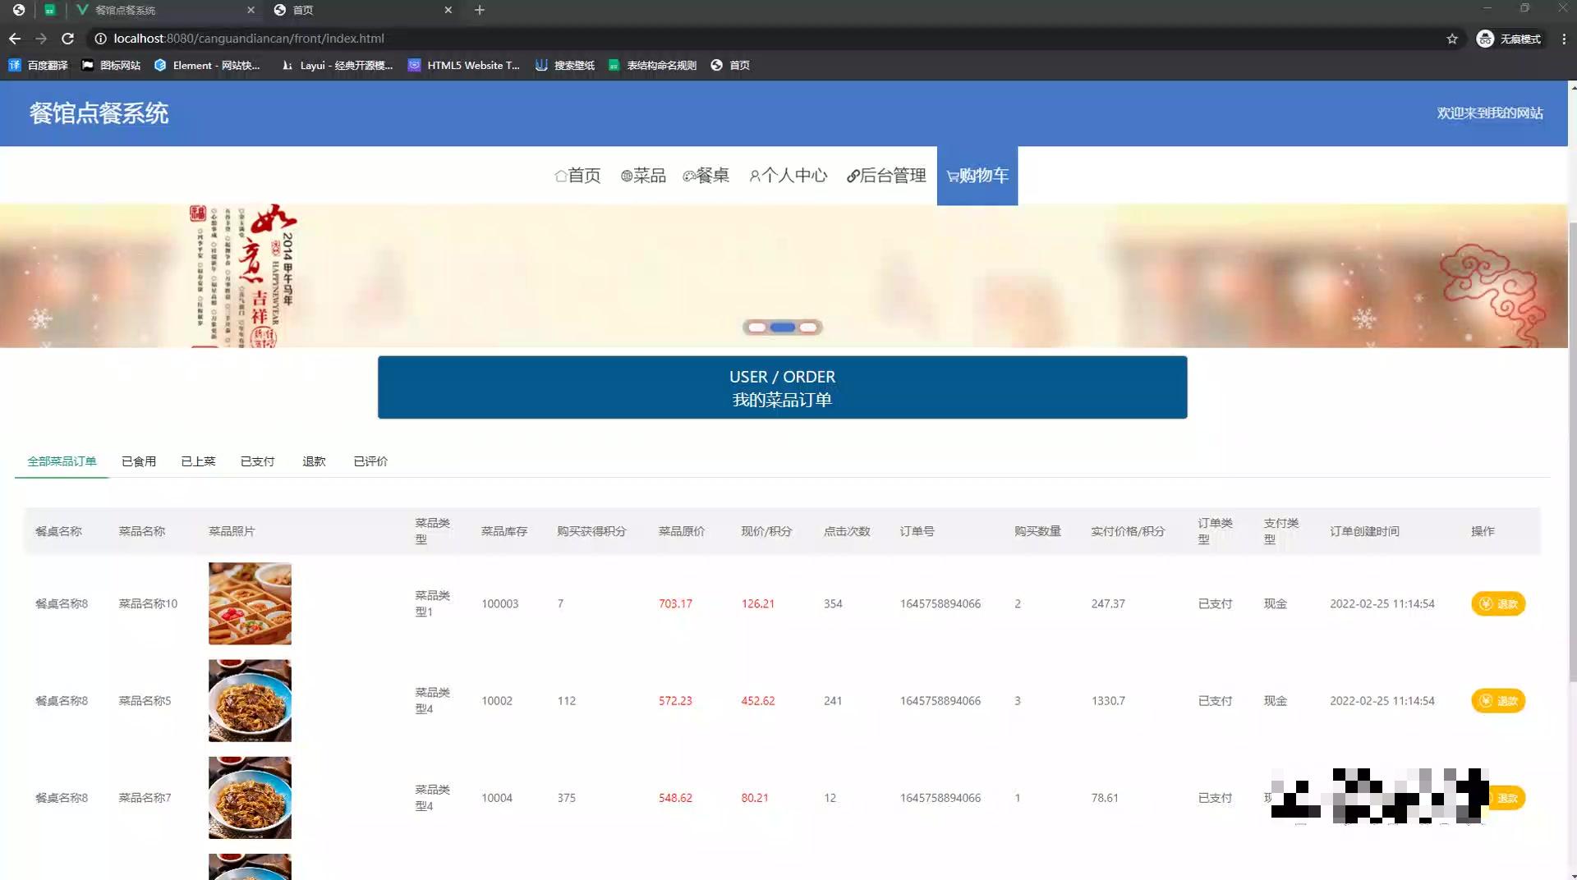The width and height of the screenshot is (1577, 880).
Task: Open the 菜品名称5 dish photo thumbnail
Action: point(250,700)
